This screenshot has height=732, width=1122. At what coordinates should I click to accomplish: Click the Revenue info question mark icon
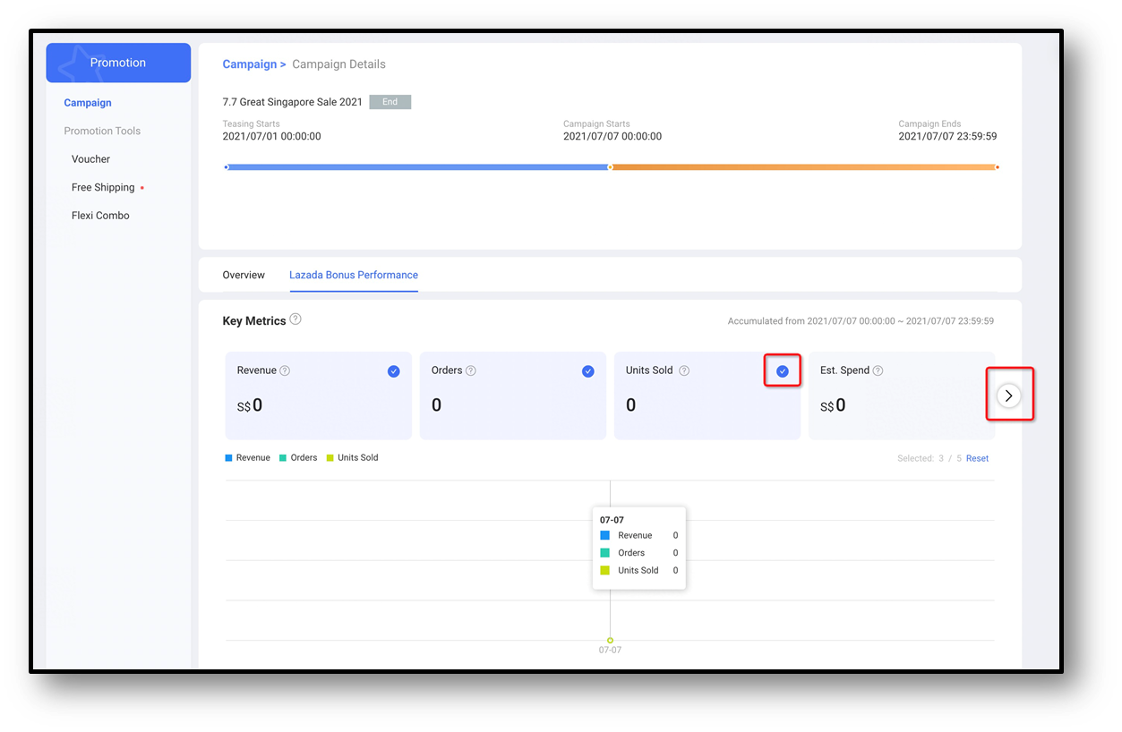285,370
